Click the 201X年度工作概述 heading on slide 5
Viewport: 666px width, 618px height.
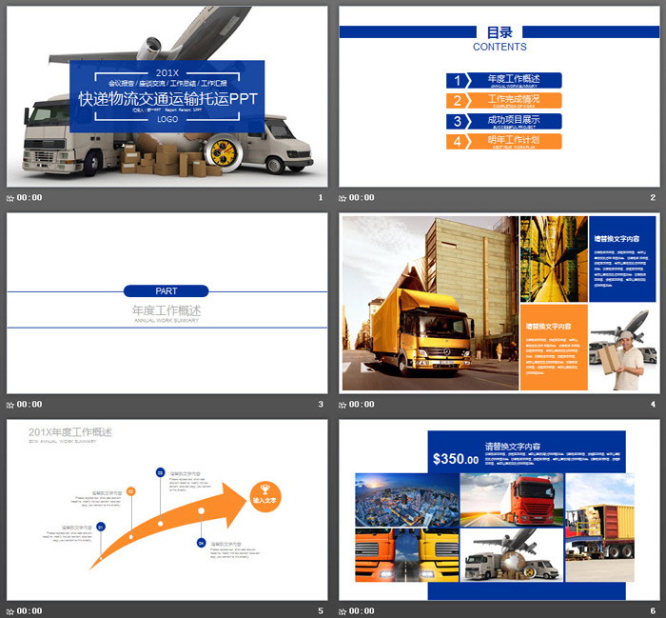tap(70, 432)
